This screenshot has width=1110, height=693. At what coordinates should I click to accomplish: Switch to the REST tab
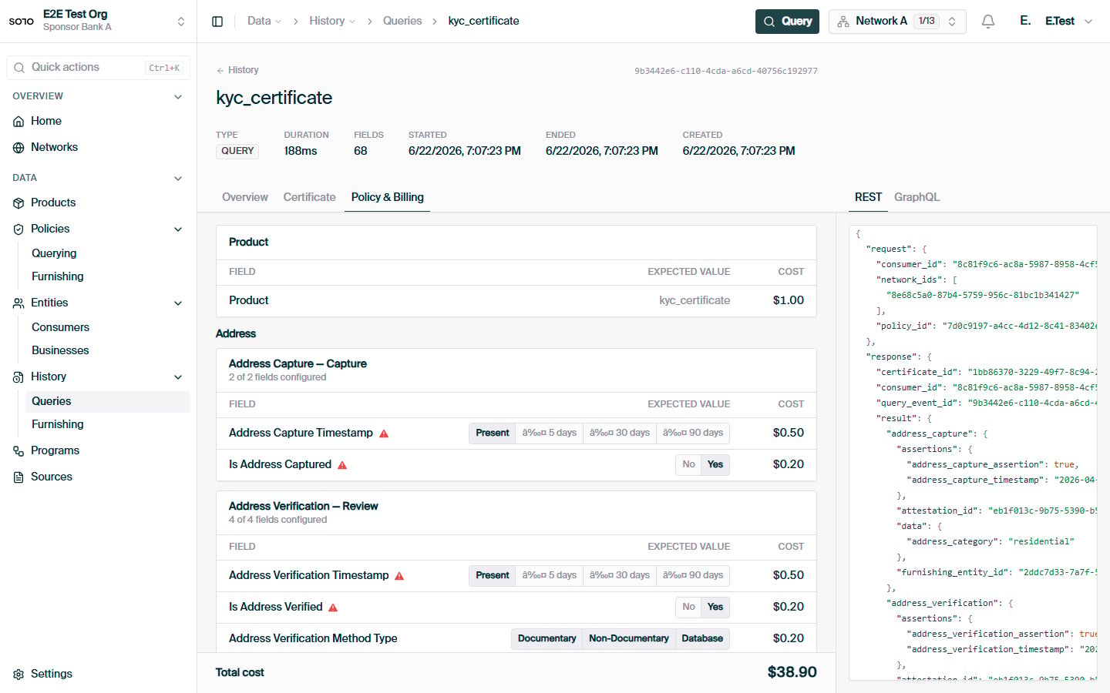[x=868, y=197]
